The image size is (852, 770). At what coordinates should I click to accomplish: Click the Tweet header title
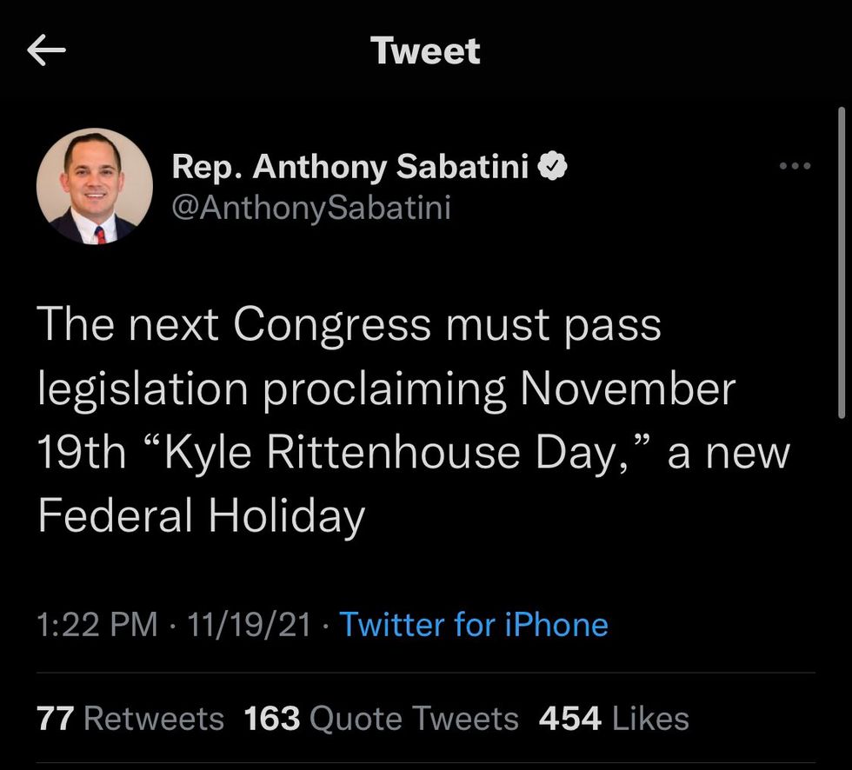pos(426,50)
